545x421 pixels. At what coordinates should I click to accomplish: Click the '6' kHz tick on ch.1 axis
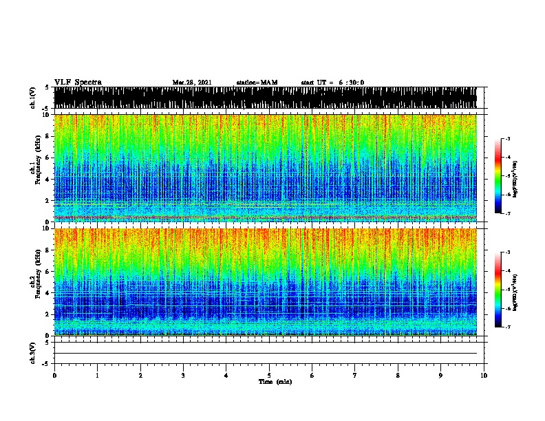48,158
